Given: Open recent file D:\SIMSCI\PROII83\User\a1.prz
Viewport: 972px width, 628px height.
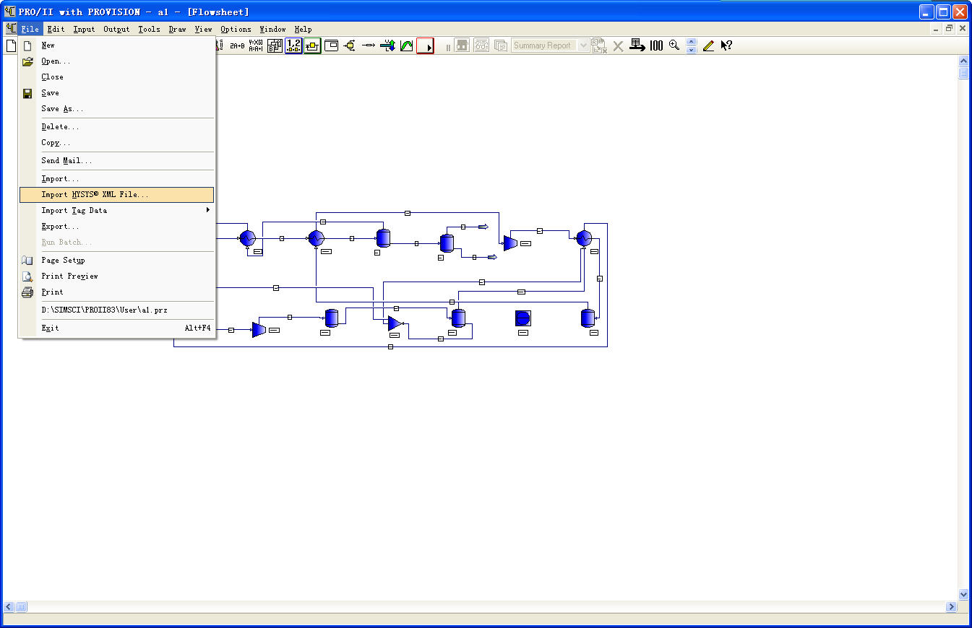Looking at the screenshot, I should (116, 310).
